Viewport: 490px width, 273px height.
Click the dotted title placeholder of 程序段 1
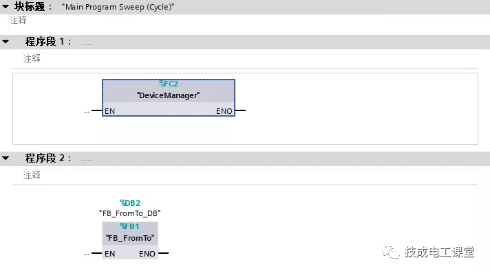pos(87,44)
